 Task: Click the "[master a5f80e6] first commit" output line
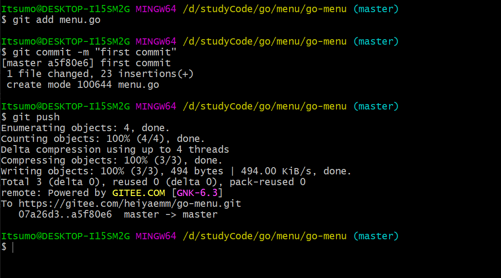point(86,63)
